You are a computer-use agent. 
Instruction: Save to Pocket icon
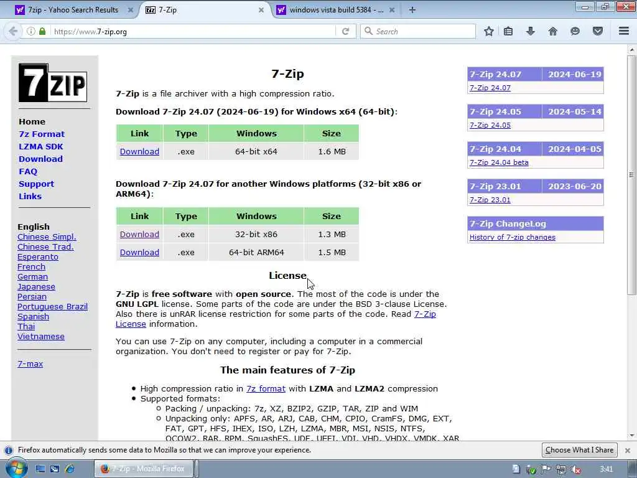tap(598, 31)
